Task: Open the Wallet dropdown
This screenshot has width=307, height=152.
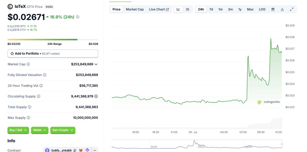Action: [40, 130]
